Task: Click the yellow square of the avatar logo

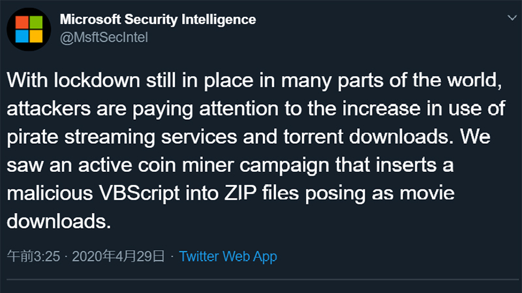Action: coord(35,36)
